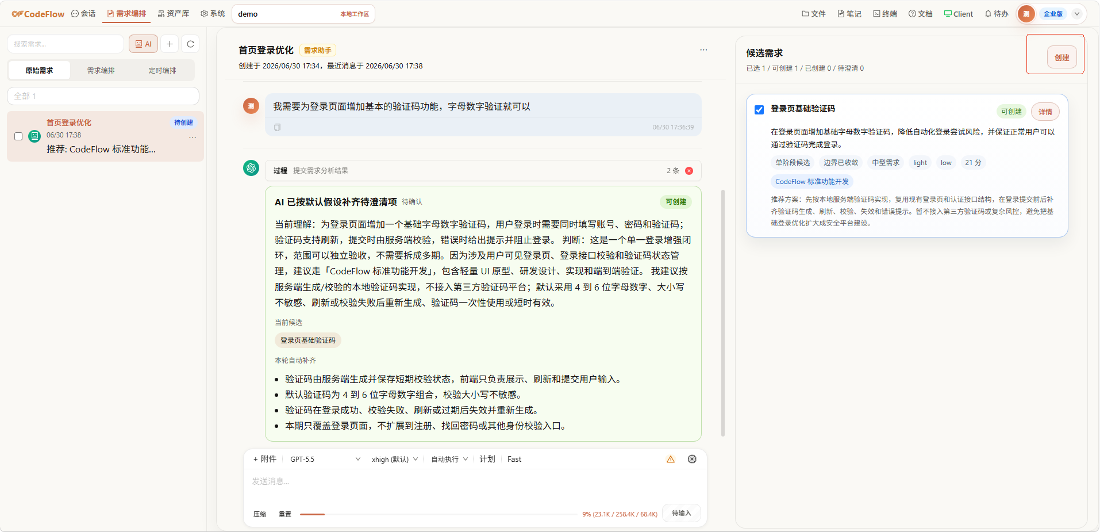The height and width of the screenshot is (532, 1100).
Task: Open 文档 docs in top bar
Action: pyautogui.click(x=921, y=14)
